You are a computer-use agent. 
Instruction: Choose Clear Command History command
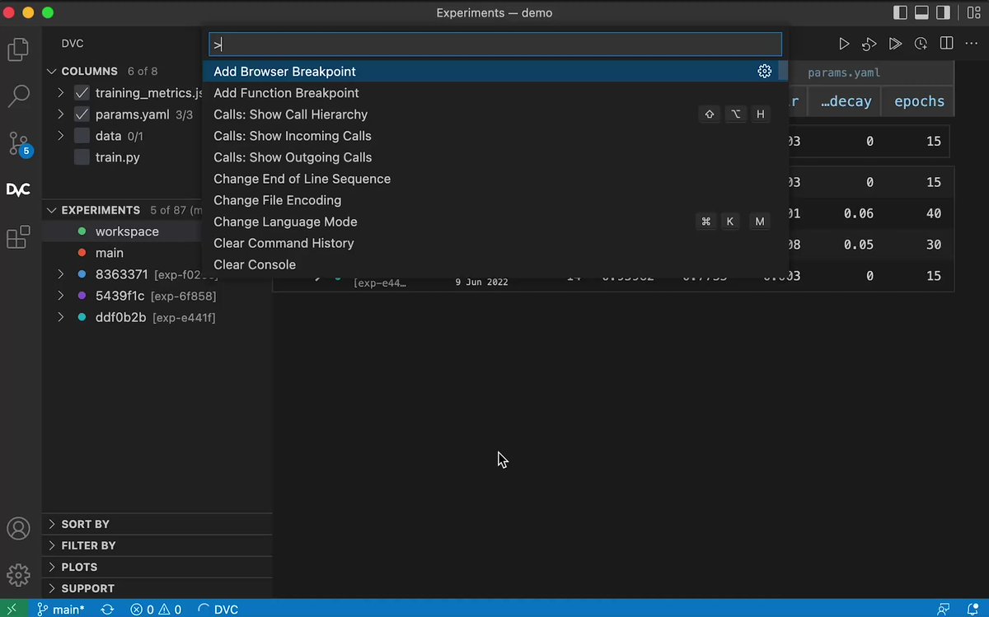[494, 243]
